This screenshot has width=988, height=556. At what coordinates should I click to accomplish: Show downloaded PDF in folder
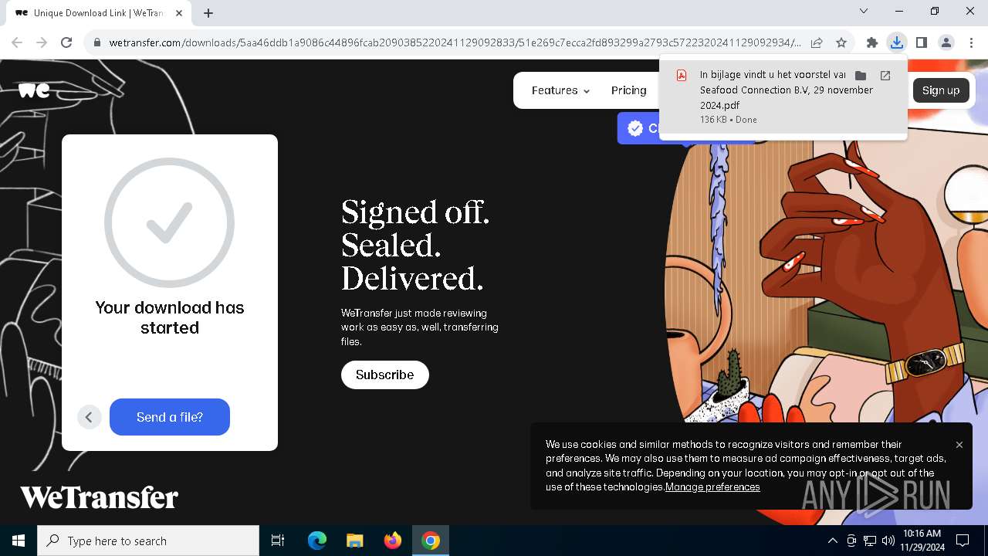click(x=861, y=76)
